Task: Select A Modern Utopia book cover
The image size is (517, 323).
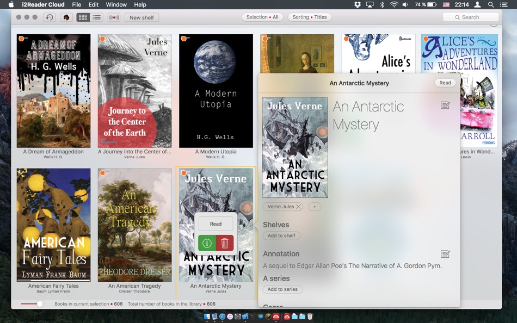Action: [x=216, y=91]
